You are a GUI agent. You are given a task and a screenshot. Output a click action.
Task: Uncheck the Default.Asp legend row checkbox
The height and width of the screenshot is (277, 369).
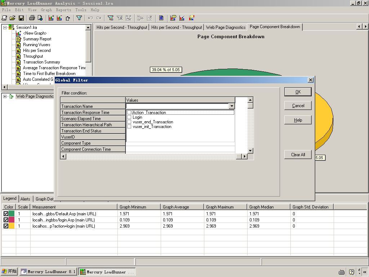pyautogui.click(x=6, y=214)
